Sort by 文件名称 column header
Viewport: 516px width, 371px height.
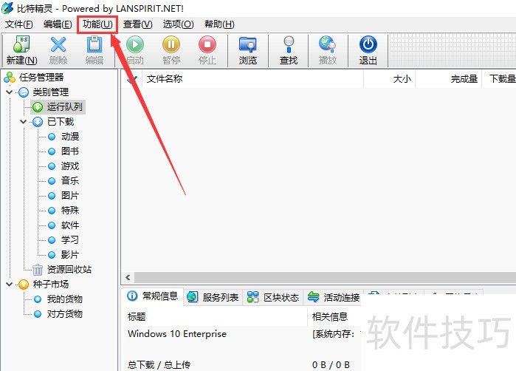[x=165, y=79]
